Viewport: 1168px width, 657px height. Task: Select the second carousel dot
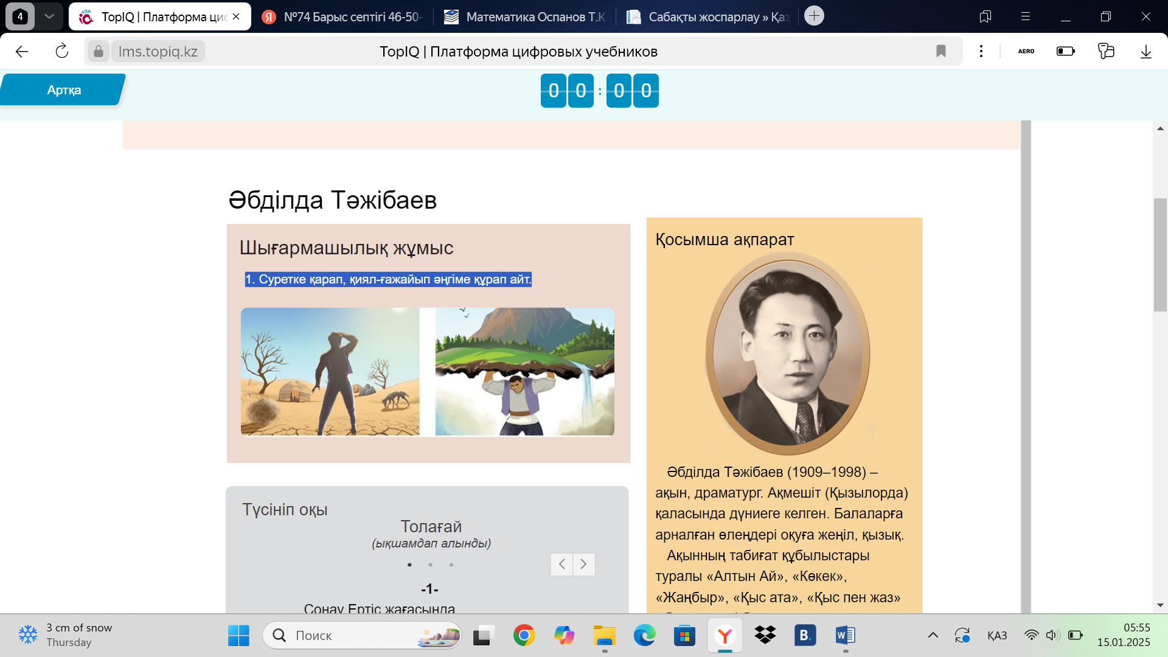430,565
